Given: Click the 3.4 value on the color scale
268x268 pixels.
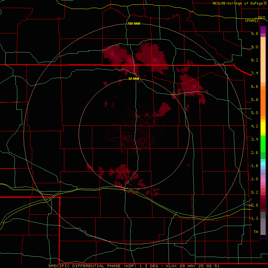Looking at the screenshot, I should (255, 139).
